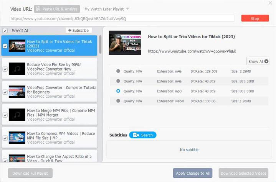Select the webm 1.91MB format option

[x=118, y=101]
